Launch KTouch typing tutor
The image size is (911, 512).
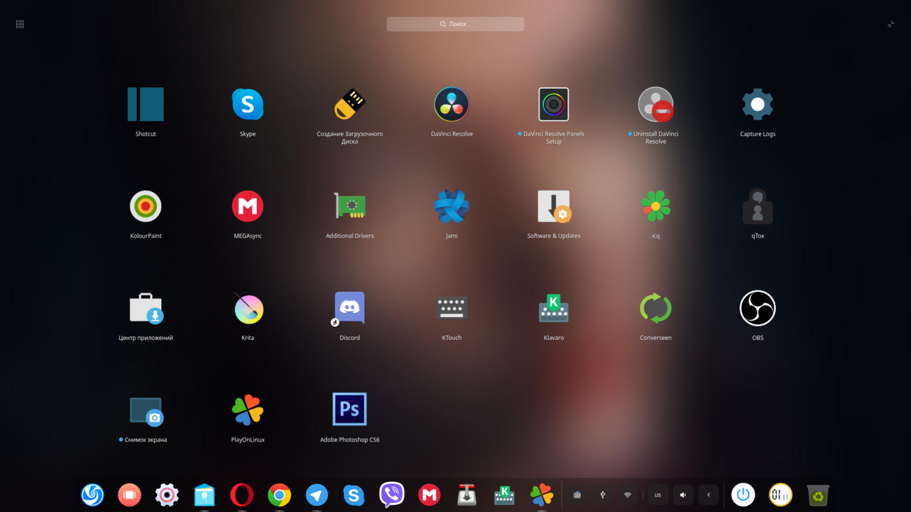(452, 309)
